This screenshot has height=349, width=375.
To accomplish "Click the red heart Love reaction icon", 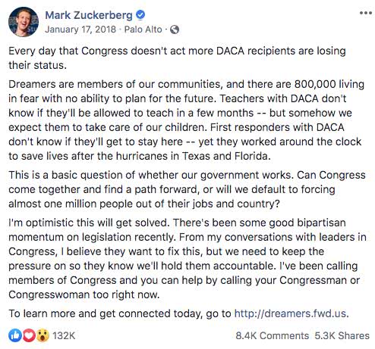I will click(29, 335).
